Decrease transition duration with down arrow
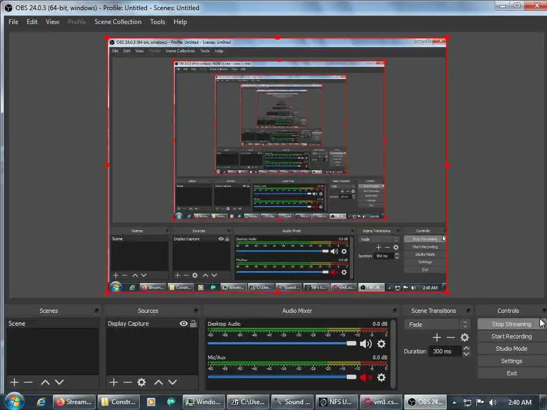Screen dimensions: 547x410 (466, 354)
